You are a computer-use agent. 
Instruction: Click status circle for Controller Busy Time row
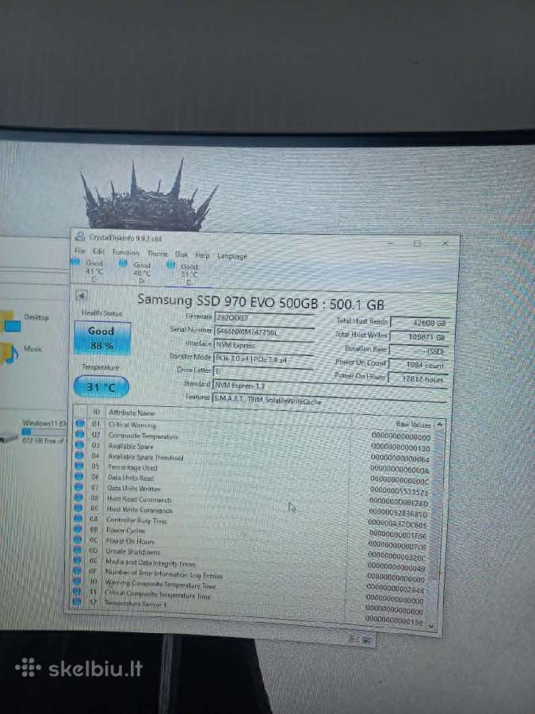pyautogui.click(x=78, y=518)
